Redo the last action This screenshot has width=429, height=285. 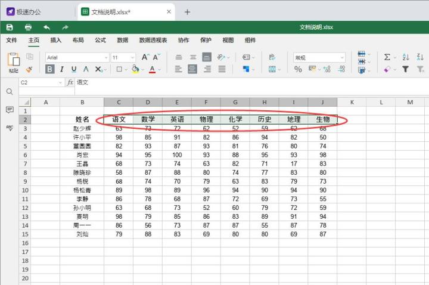(65, 27)
